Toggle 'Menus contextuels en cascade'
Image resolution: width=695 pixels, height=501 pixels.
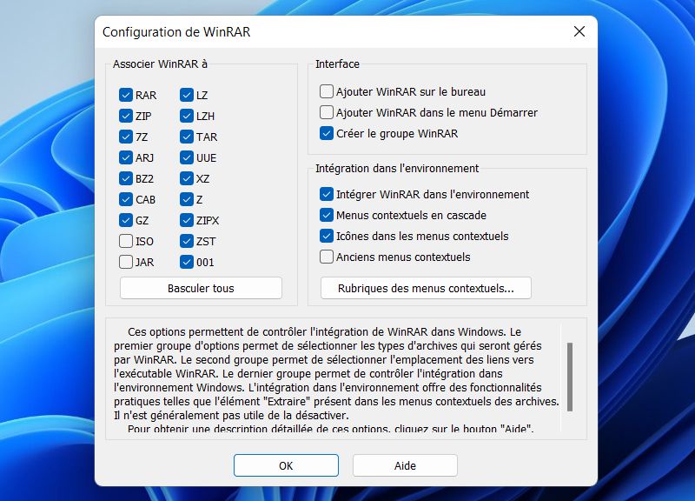point(326,215)
